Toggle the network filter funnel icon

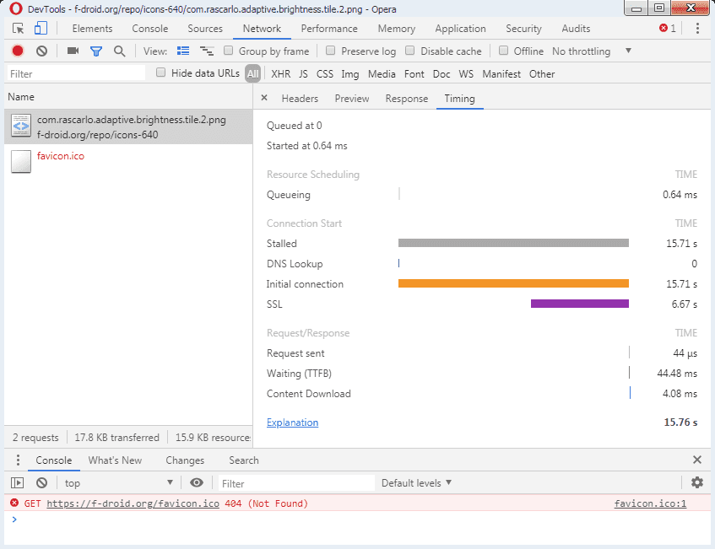[x=95, y=51]
